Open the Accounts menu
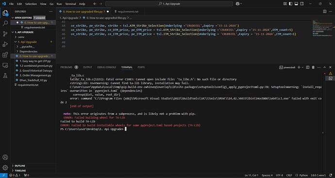 (x=5, y=157)
